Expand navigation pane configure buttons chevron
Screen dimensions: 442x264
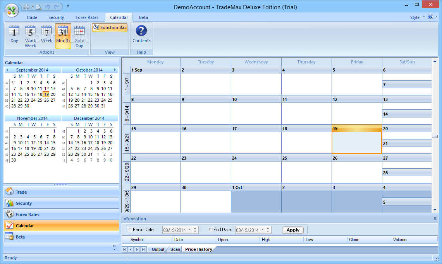click(114, 247)
